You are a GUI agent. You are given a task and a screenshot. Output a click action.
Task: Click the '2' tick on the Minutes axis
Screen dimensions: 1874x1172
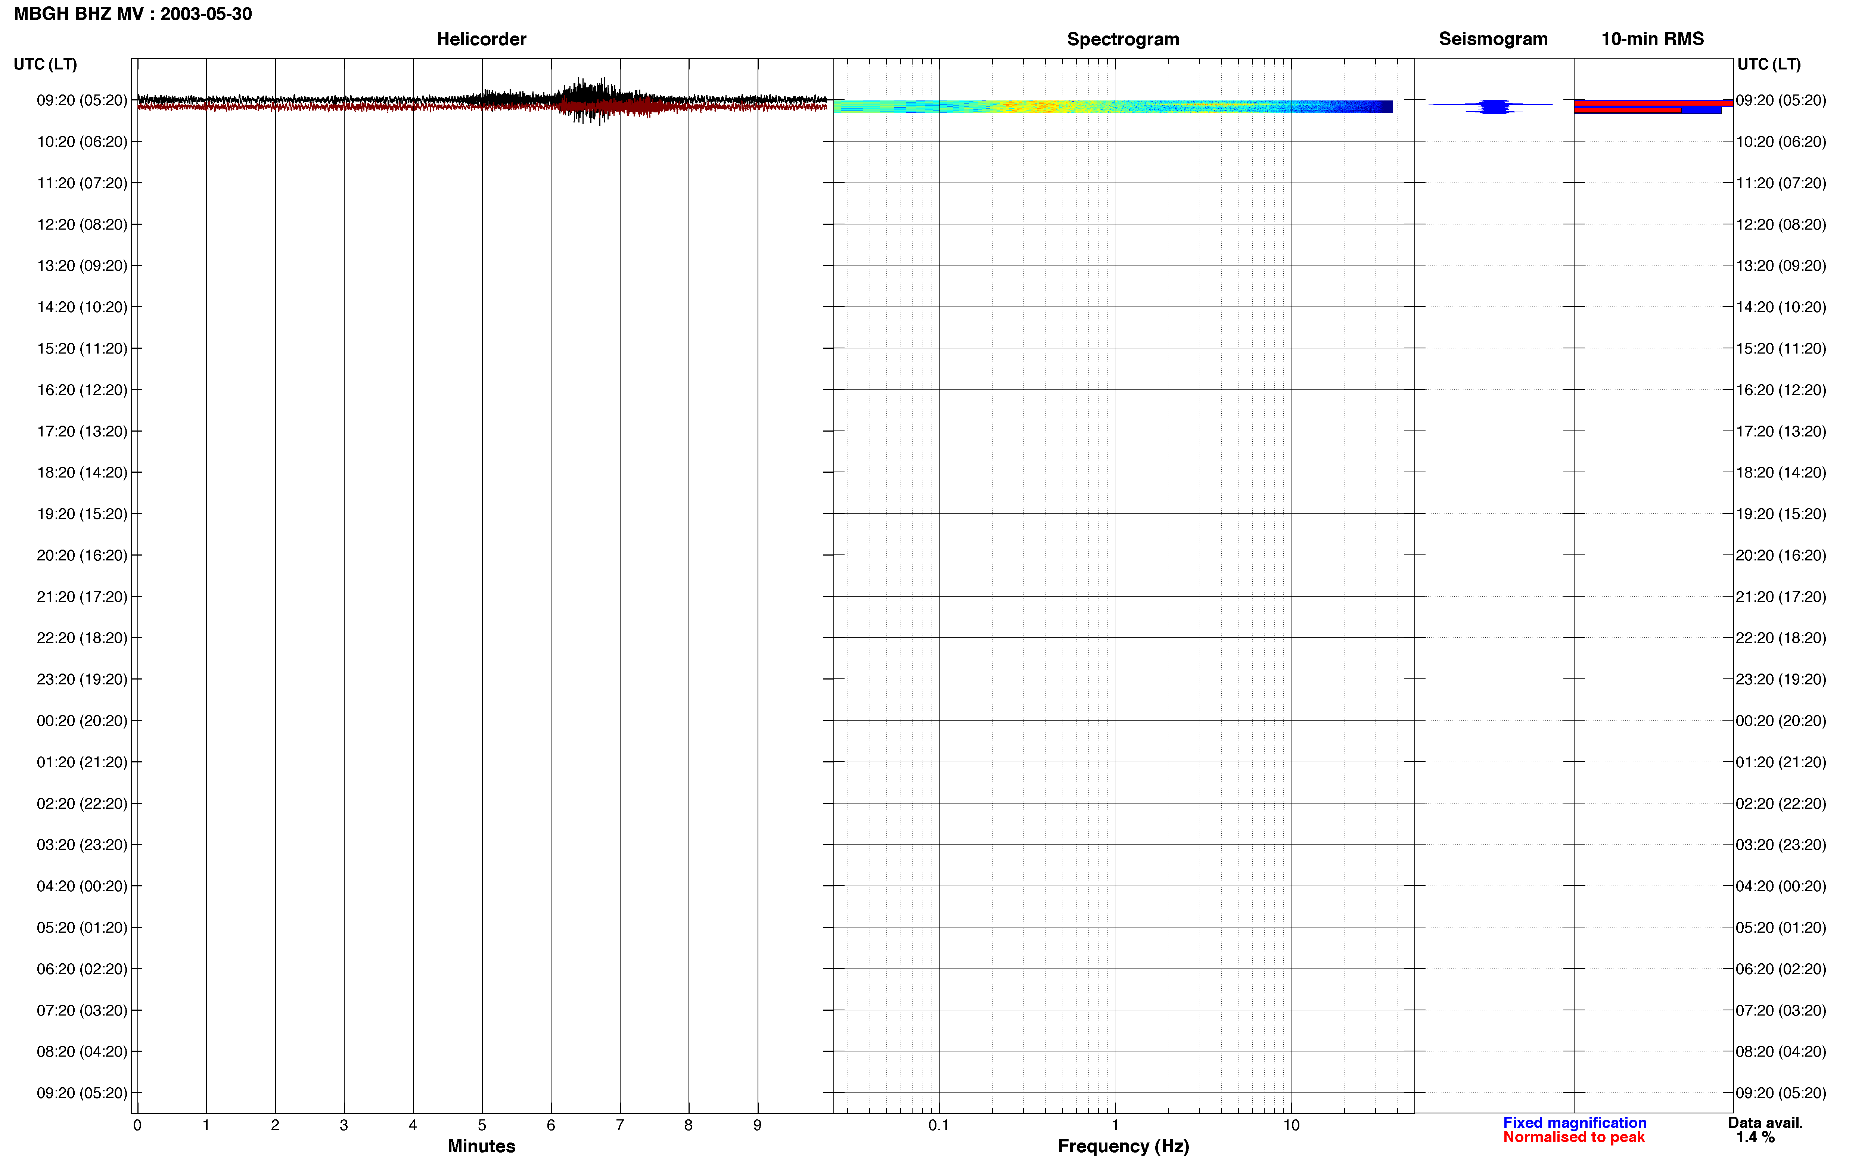(x=275, y=1125)
